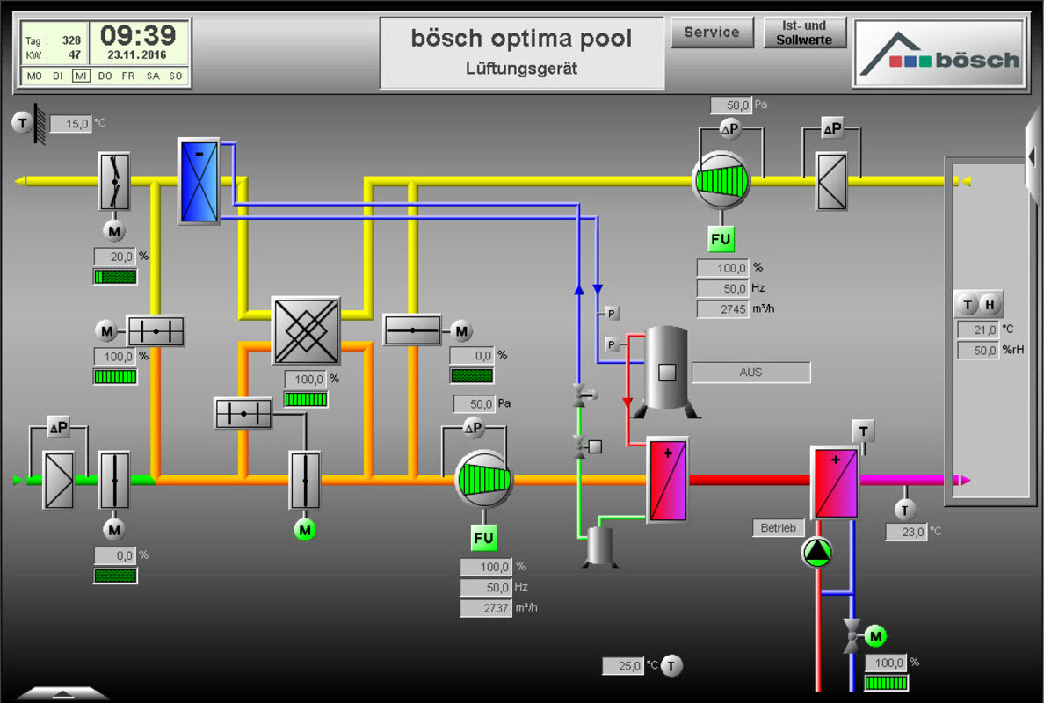The height and width of the screenshot is (703, 1044).
Task: Click the bösch logo button
Action: tap(939, 54)
